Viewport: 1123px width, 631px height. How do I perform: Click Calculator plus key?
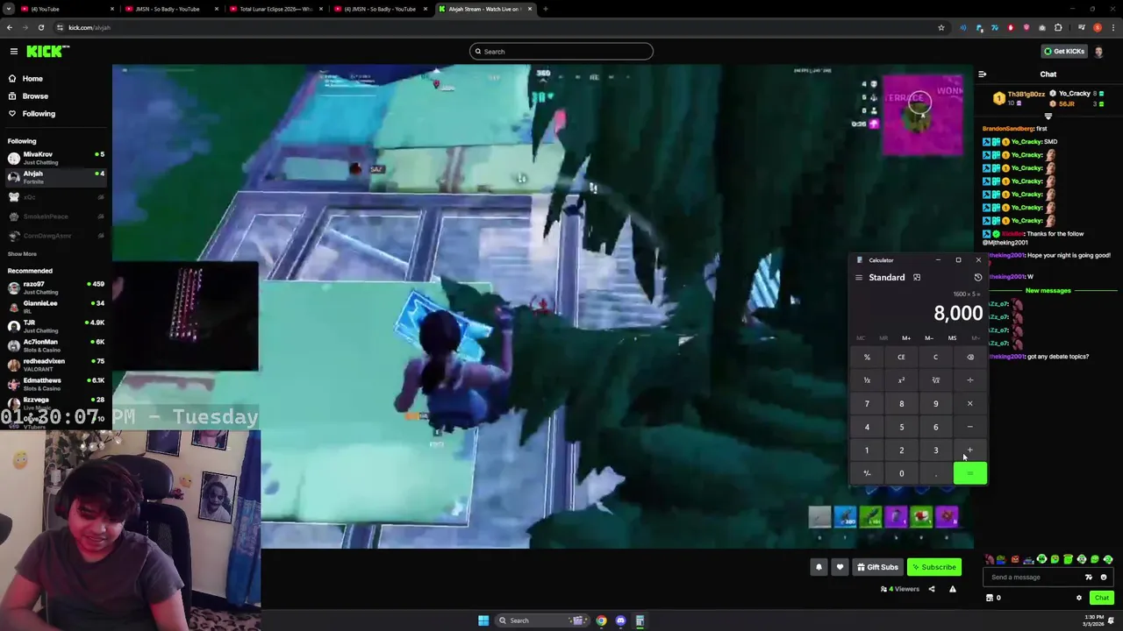[x=970, y=450]
